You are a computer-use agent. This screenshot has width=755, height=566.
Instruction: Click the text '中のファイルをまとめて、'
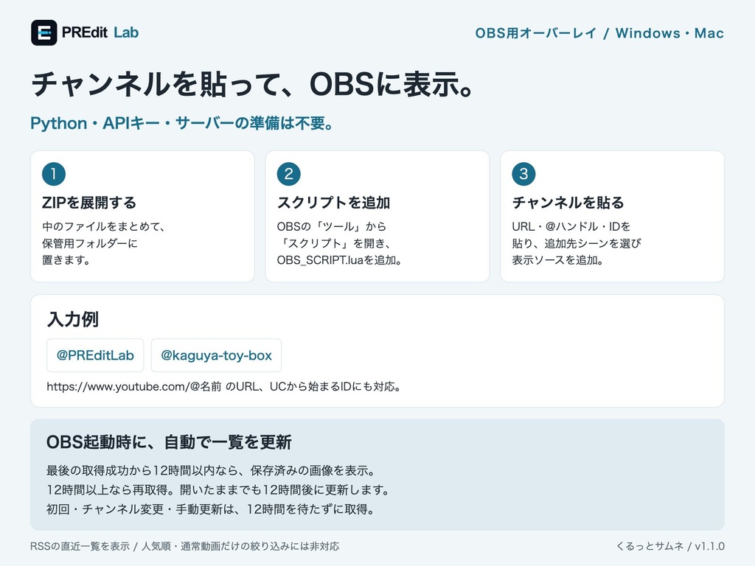point(103,226)
